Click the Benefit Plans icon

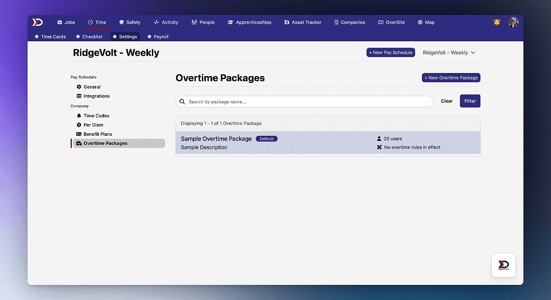pyautogui.click(x=79, y=134)
